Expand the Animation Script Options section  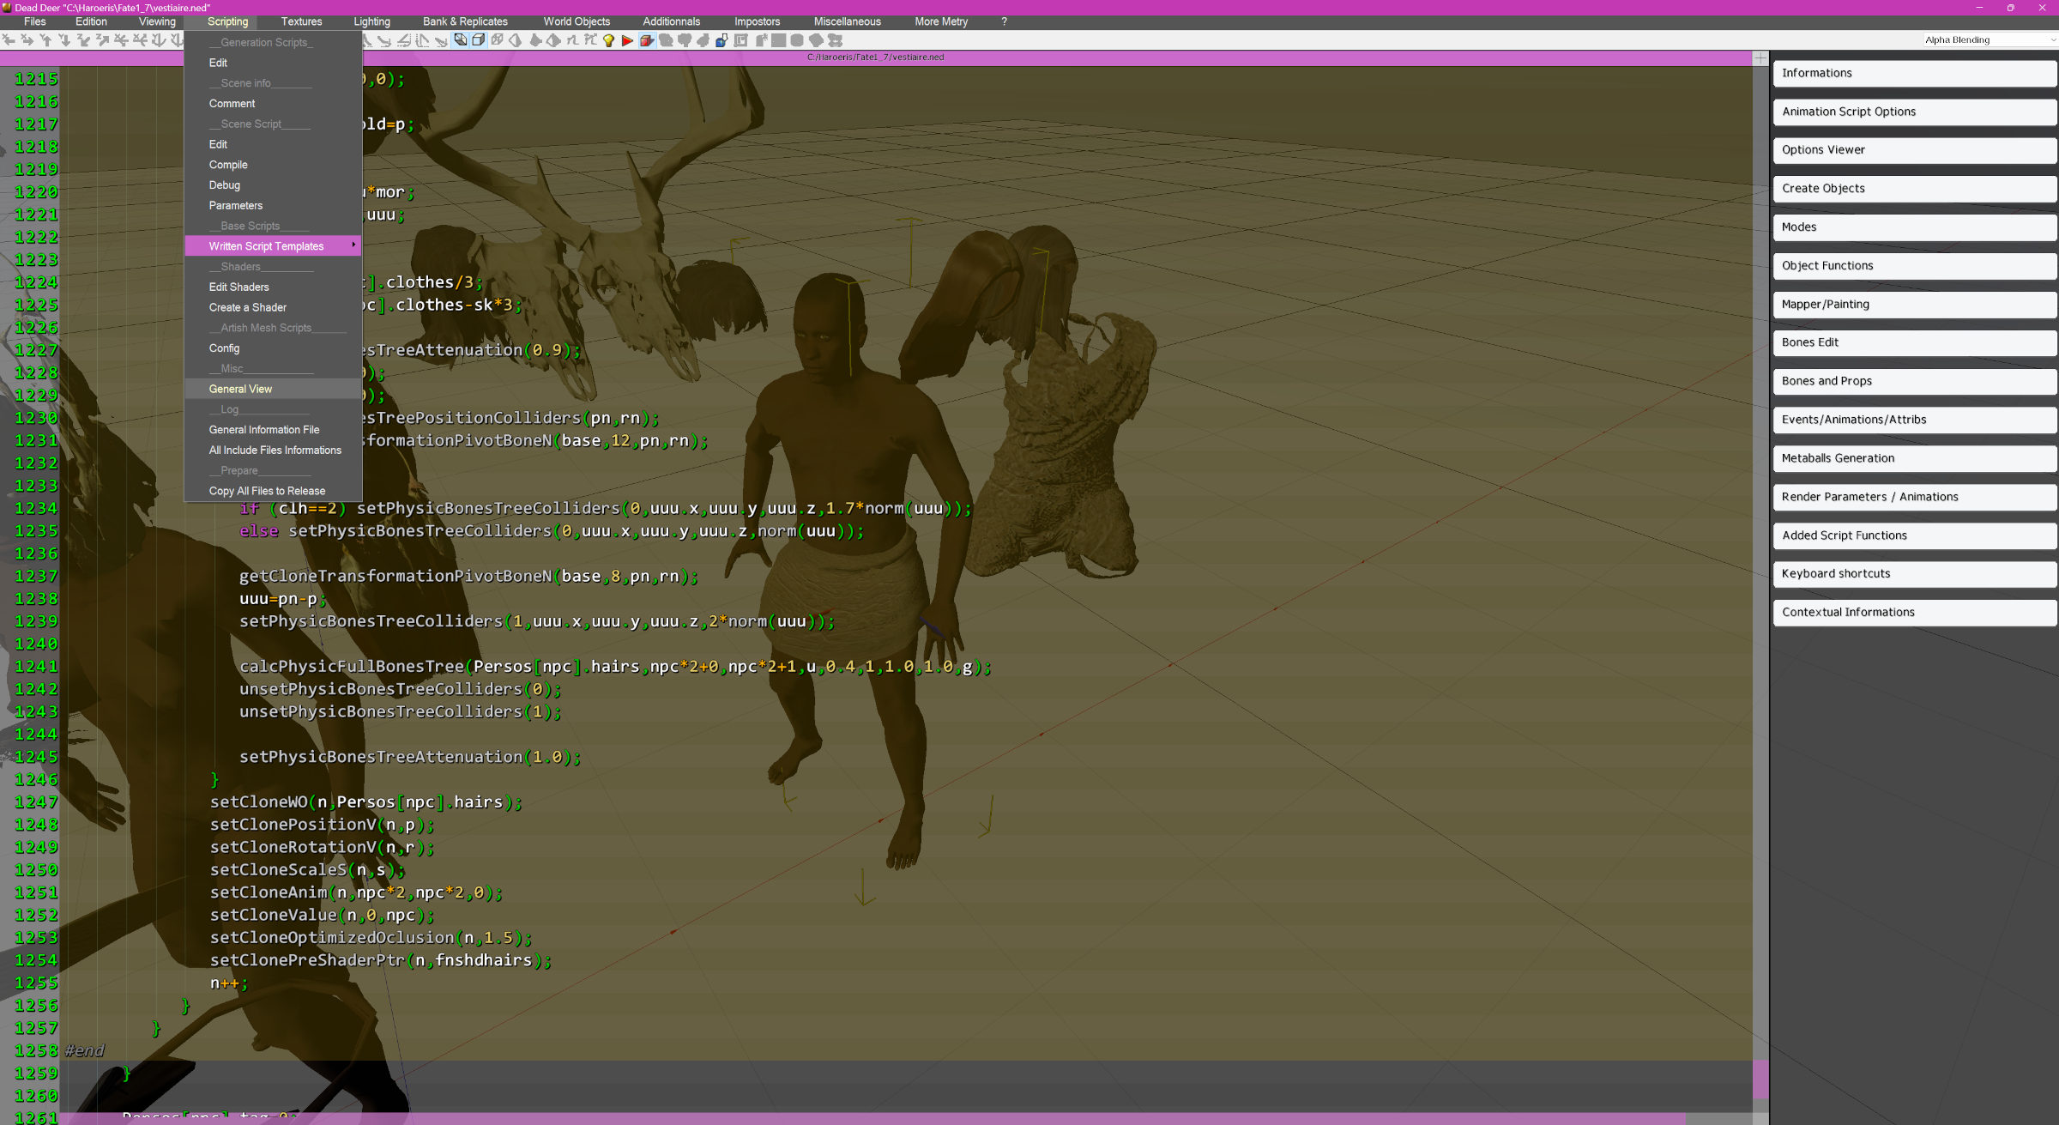point(1914,112)
